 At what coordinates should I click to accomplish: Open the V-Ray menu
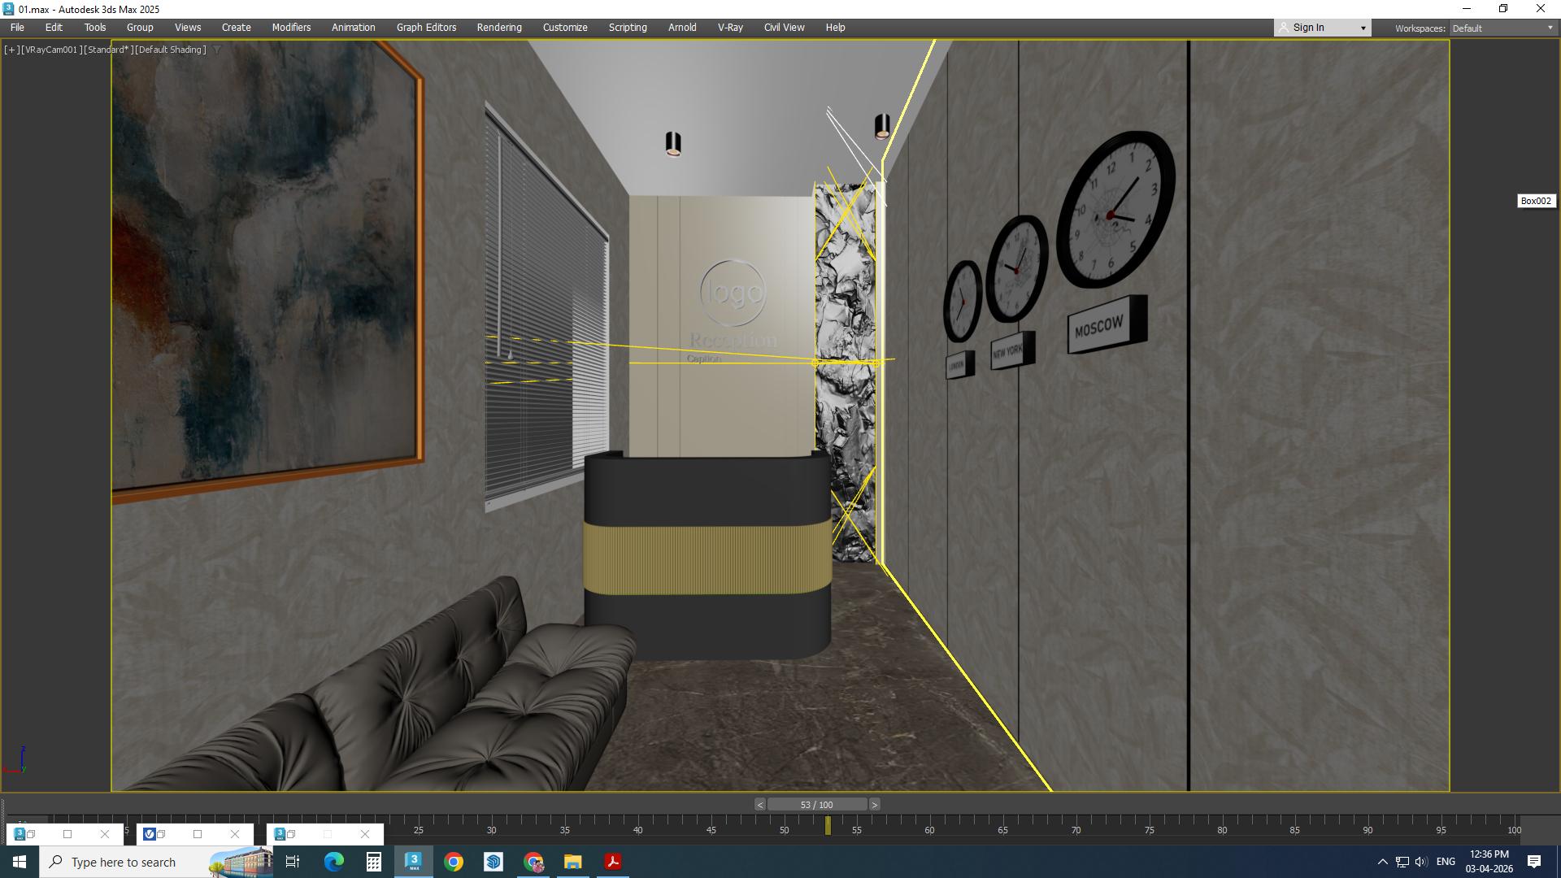pyautogui.click(x=729, y=27)
